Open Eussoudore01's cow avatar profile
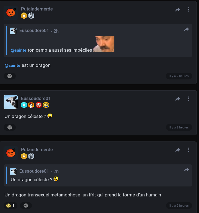 [11, 102]
